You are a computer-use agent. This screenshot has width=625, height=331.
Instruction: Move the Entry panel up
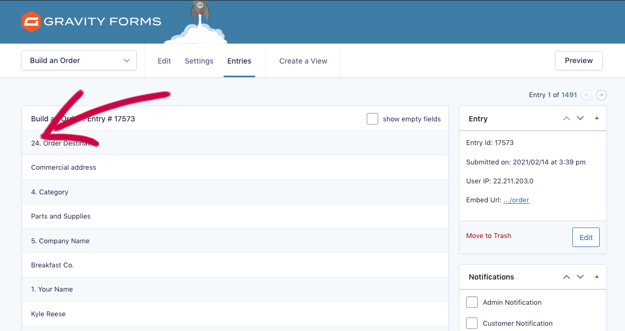click(567, 119)
